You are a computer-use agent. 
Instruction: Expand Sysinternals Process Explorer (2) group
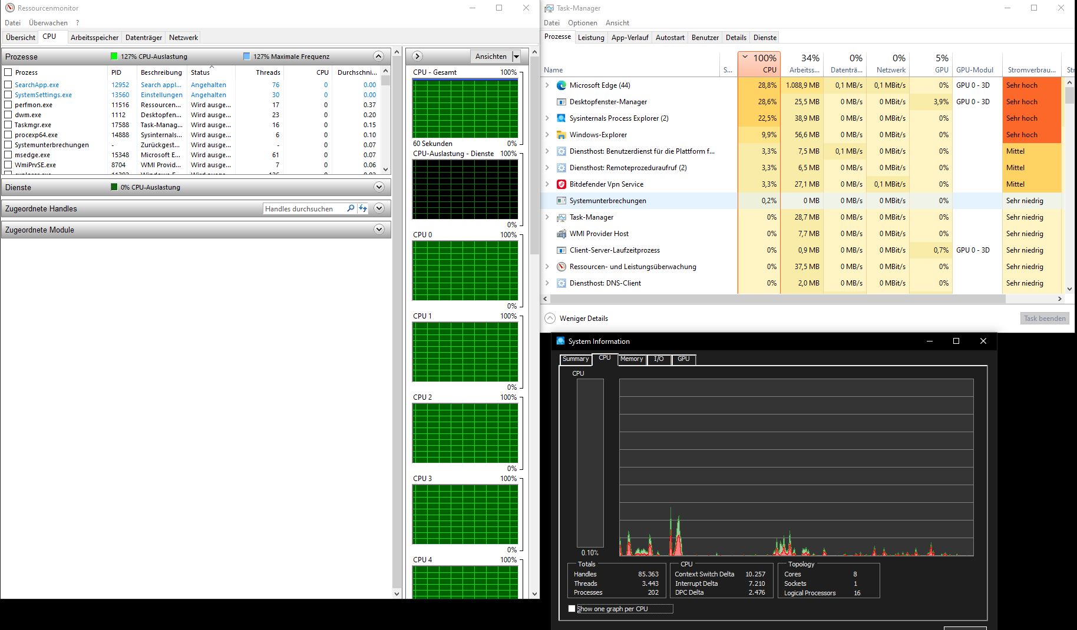(x=547, y=118)
